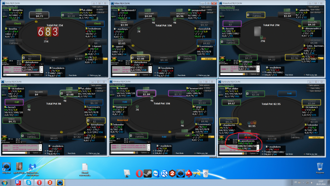Click the Call button on the Total Pot 8¢ table

14,102
